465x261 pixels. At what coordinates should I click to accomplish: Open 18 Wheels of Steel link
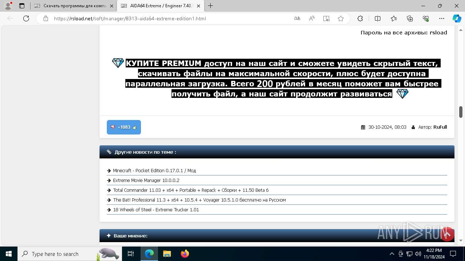pyautogui.click(x=156, y=210)
